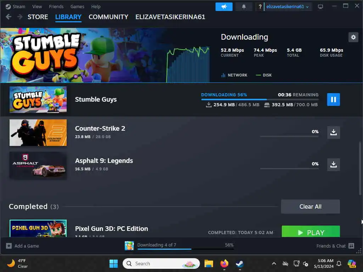Click the muted volume tray icon
Screen dimensions: 363x272
click(306, 263)
